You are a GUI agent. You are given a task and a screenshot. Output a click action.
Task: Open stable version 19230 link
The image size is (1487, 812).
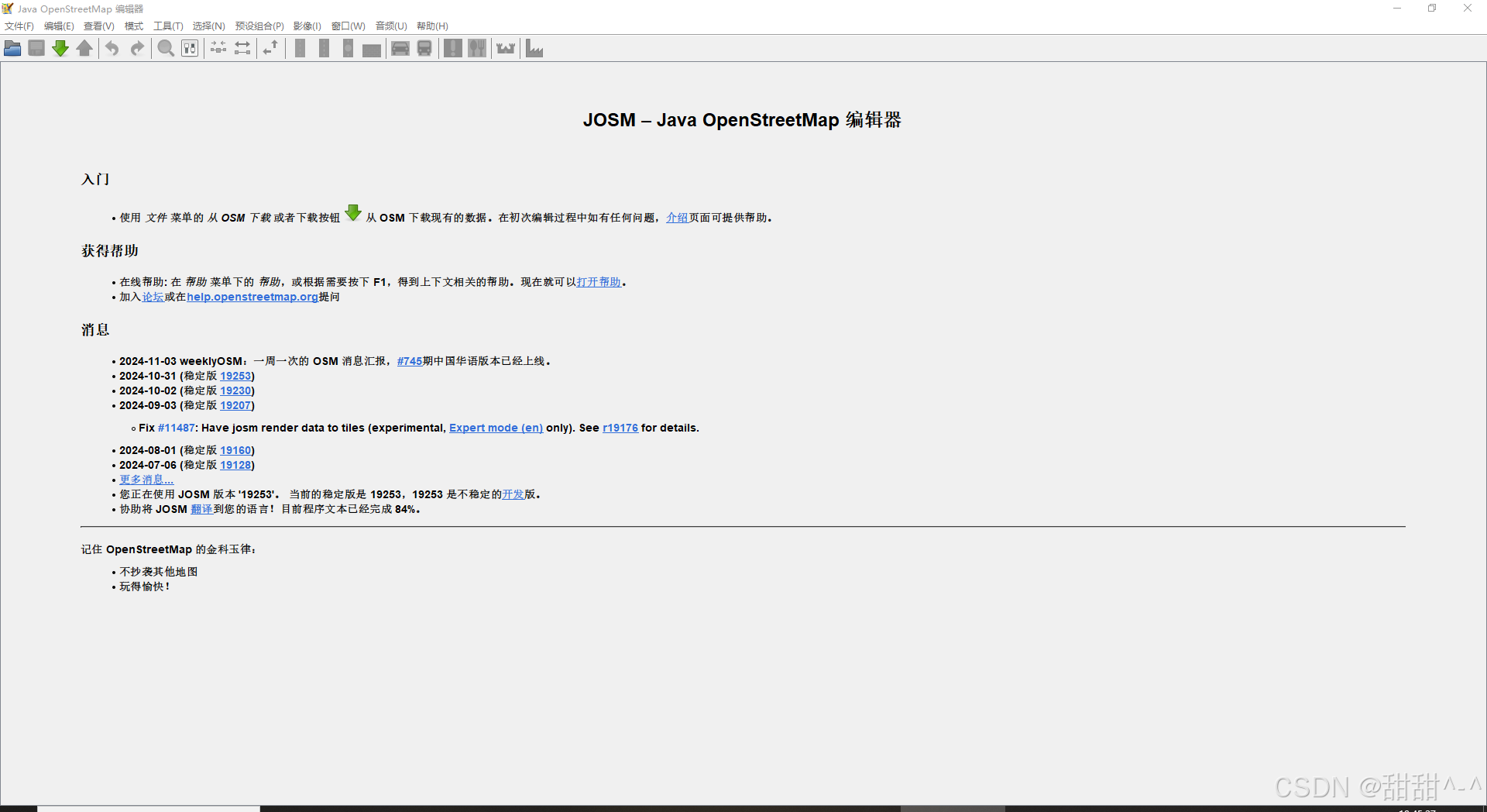(235, 391)
